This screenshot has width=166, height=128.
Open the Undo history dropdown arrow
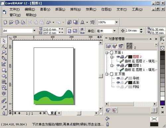pyautogui.click(x=53, y=22)
